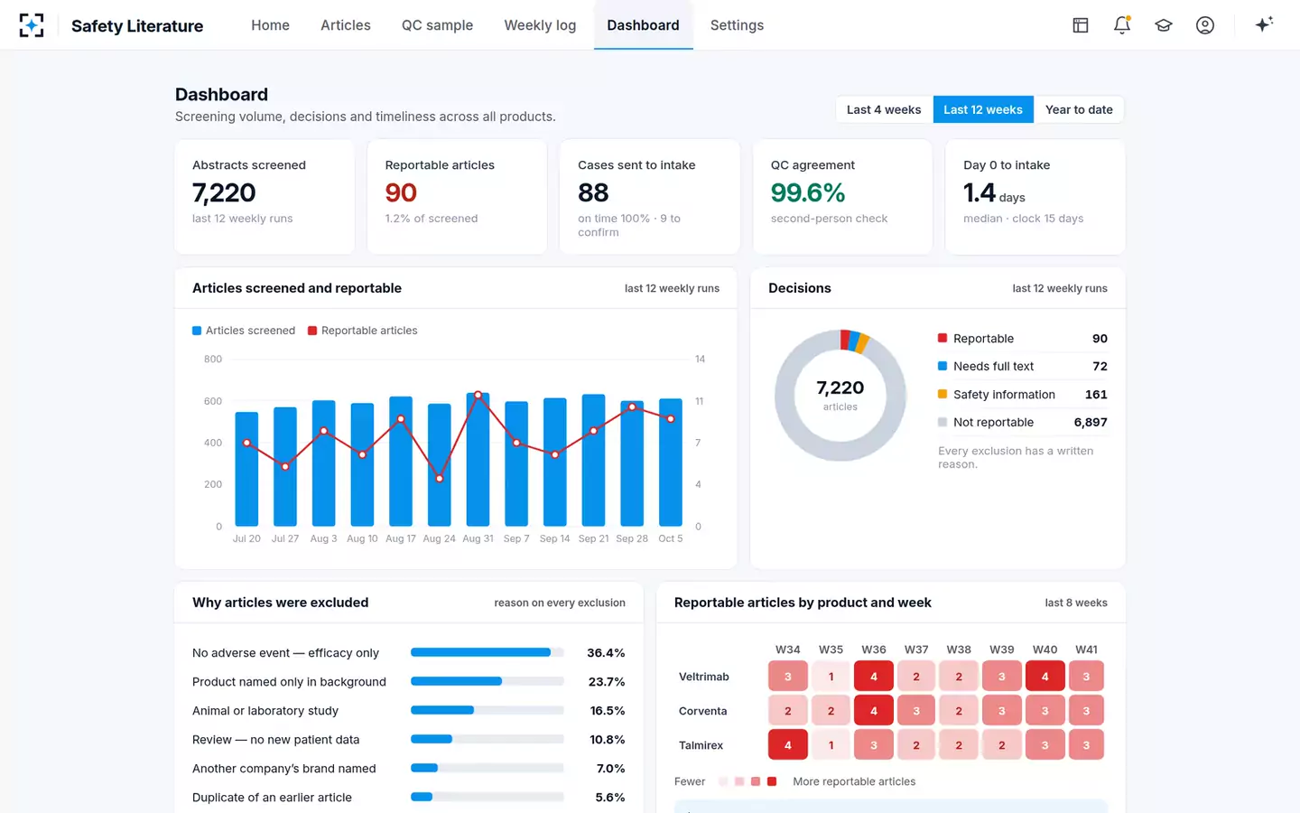Open the QC agreement card
The height and width of the screenshot is (813, 1300).
pos(842,197)
